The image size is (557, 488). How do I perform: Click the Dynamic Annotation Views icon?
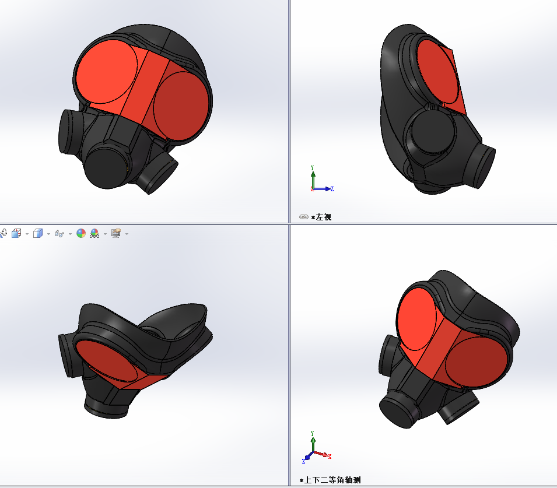click(3, 233)
